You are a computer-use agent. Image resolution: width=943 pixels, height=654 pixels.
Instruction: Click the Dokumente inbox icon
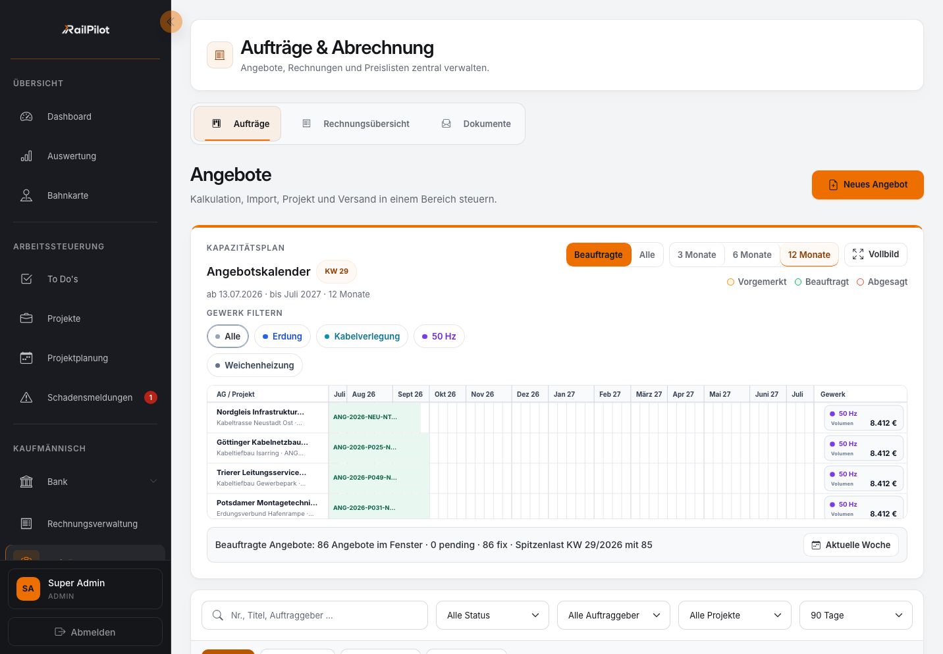(446, 124)
